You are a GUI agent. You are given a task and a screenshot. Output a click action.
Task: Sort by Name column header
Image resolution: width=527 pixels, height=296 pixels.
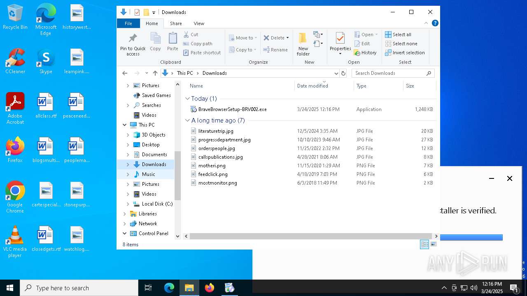click(x=196, y=86)
